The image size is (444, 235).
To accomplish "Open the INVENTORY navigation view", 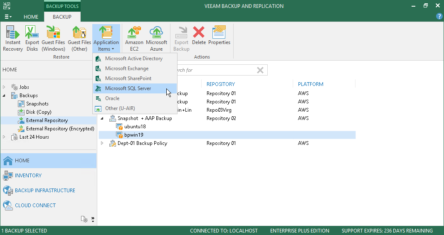I will pos(48,176).
